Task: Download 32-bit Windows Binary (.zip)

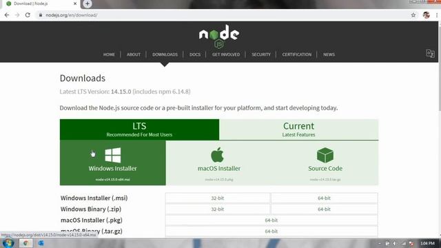Action: [218, 209]
